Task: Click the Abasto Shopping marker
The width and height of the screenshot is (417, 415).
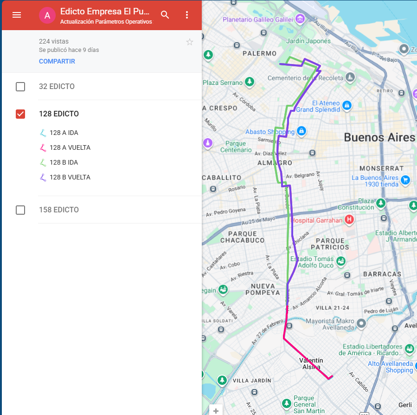Action: 302,131
